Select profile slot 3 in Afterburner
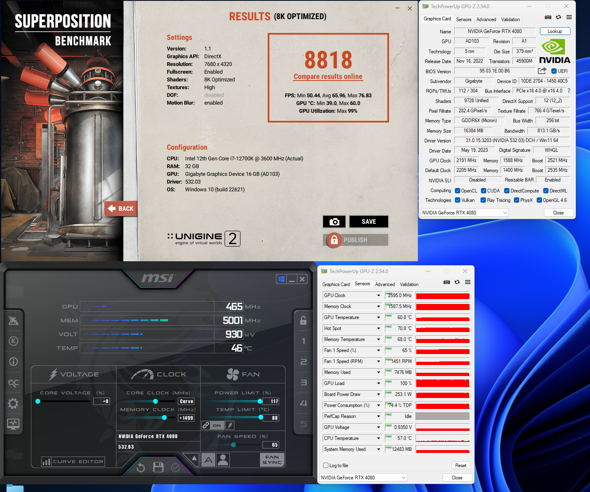 [x=304, y=383]
